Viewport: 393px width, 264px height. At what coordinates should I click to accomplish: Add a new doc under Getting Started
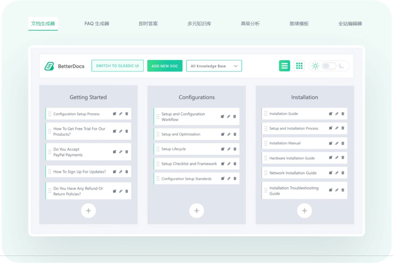tap(88, 211)
